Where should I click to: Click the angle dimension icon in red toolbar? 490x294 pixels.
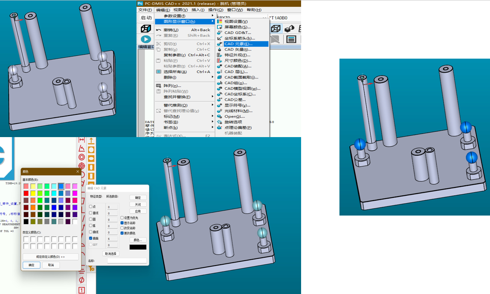(x=82, y=148)
